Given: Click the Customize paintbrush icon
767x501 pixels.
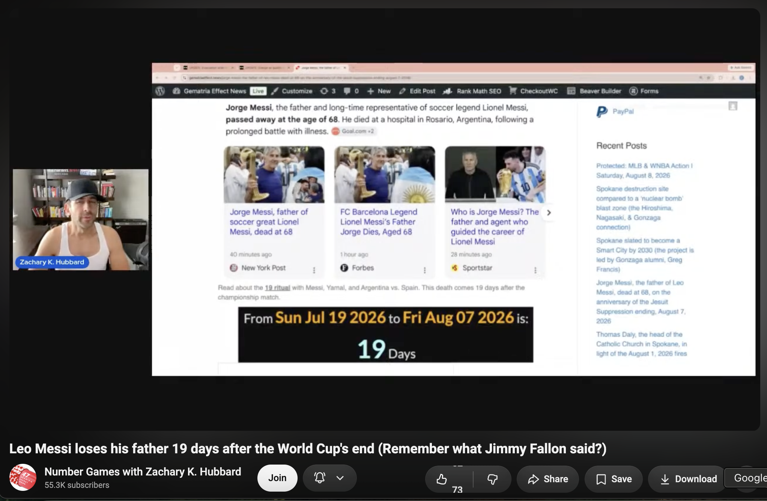Looking at the screenshot, I should [275, 91].
